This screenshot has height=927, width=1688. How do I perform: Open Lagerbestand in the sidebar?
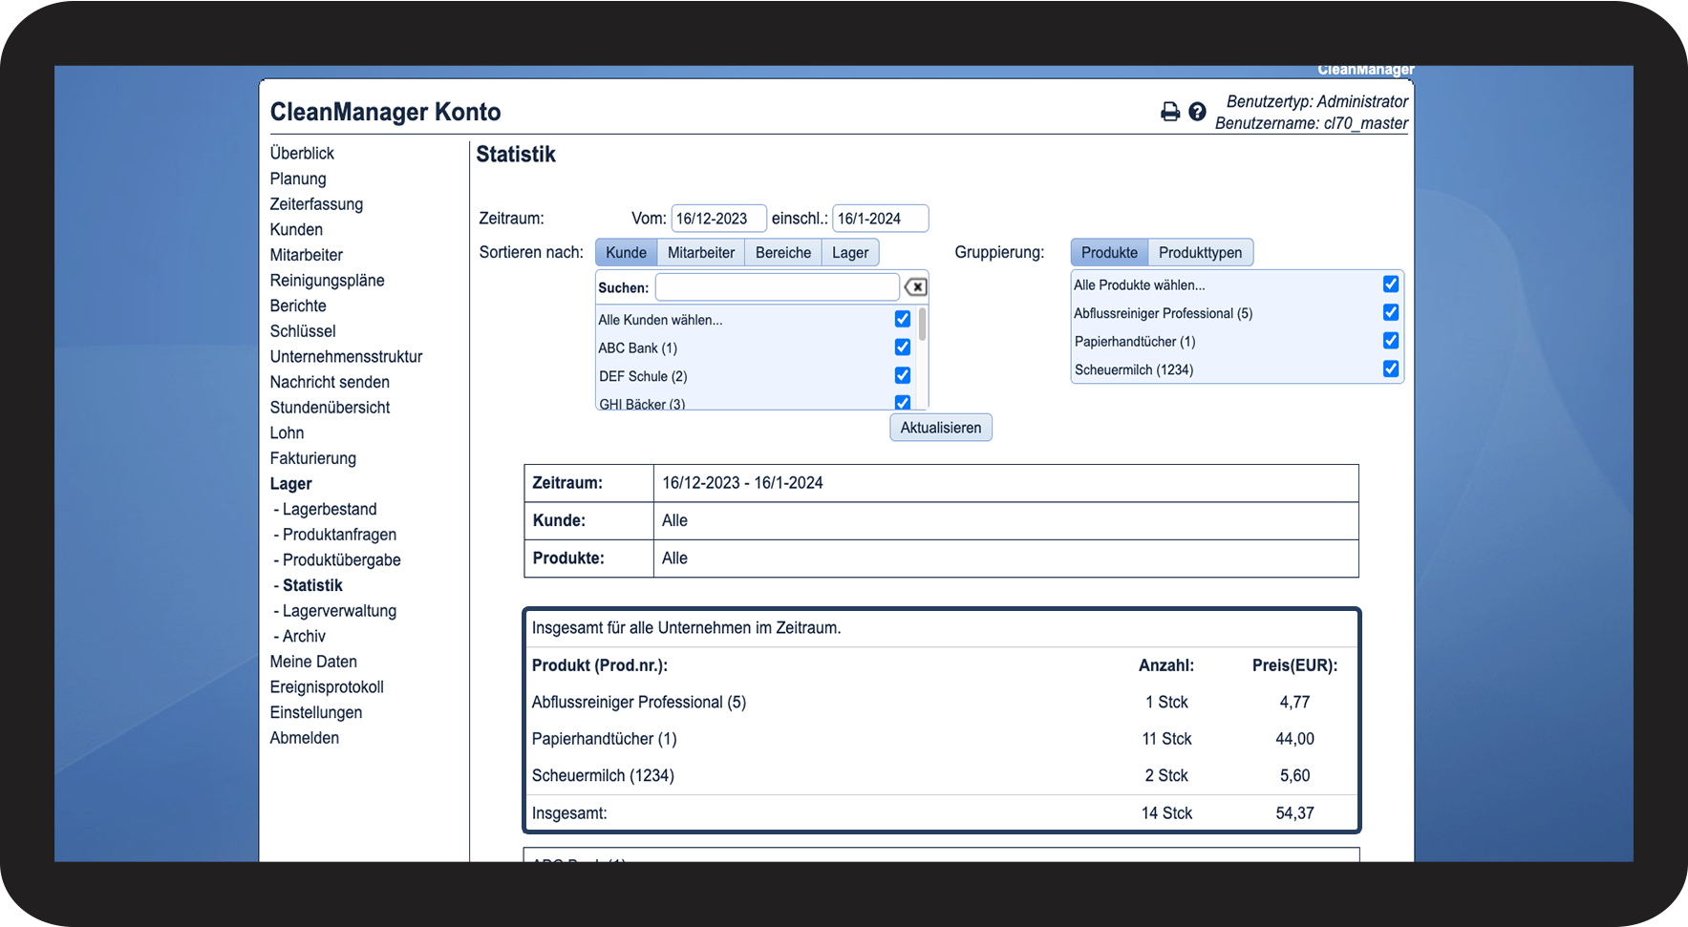pyautogui.click(x=330, y=510)
